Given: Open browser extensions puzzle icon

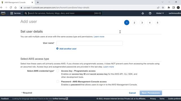Looking at the screenshot, I should coord(169,8).
